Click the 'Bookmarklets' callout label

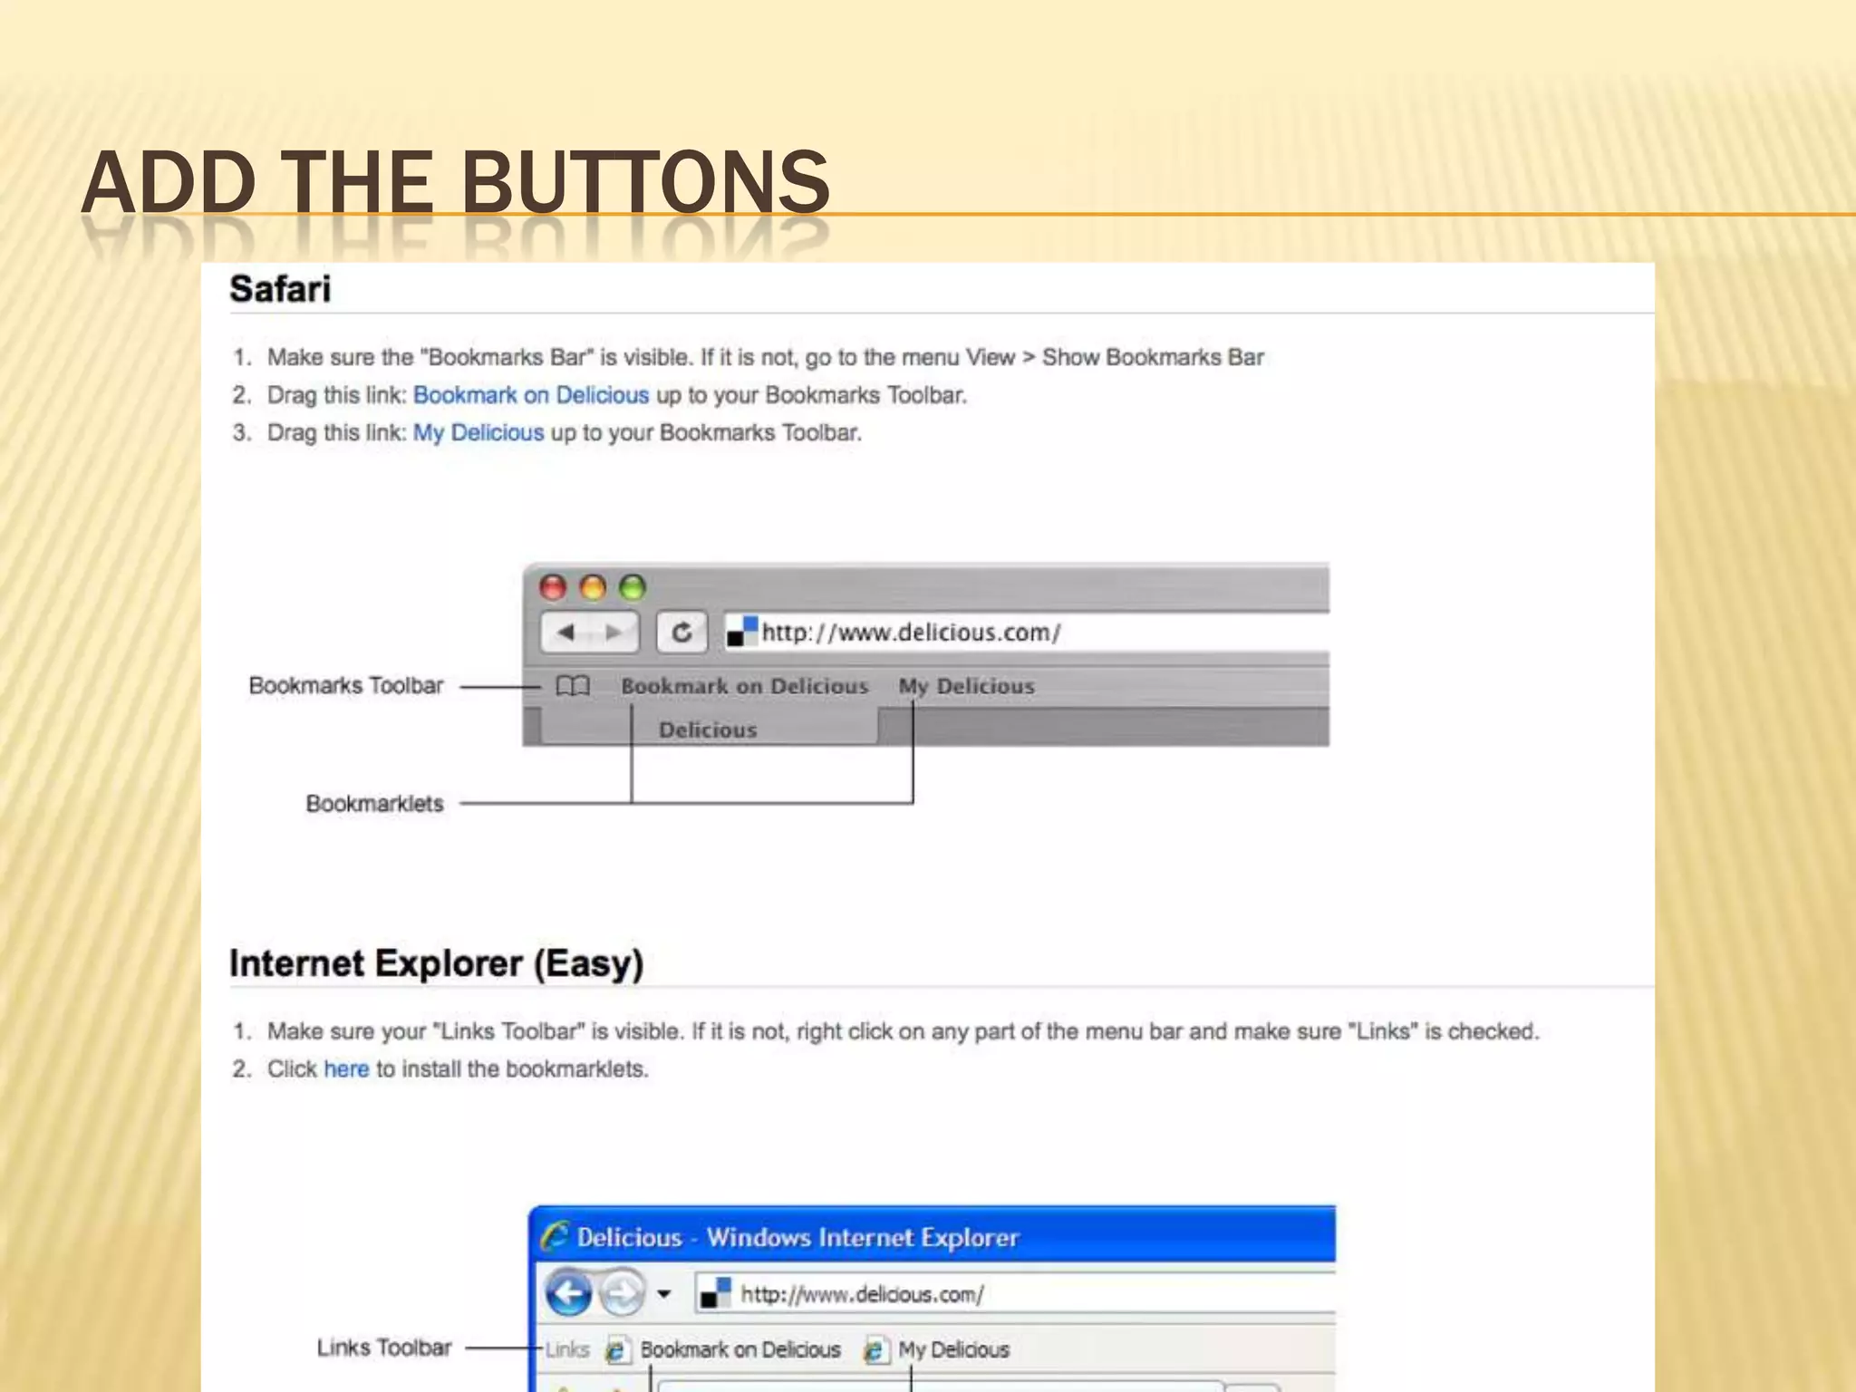tap(374, 804)
